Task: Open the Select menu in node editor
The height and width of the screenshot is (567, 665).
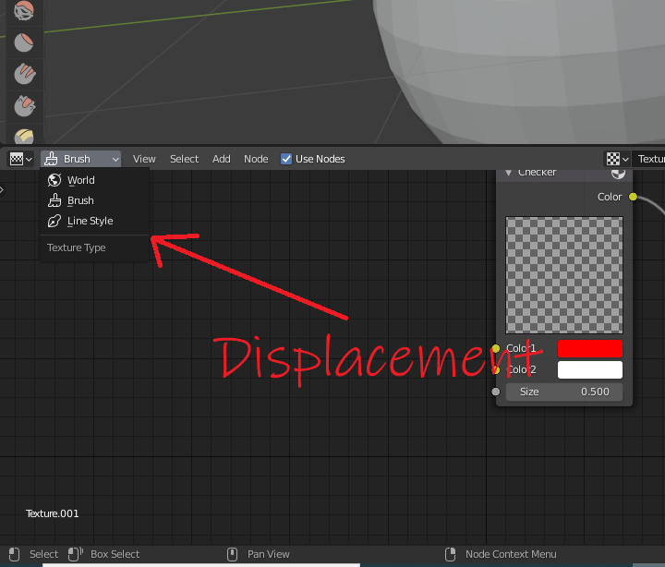Action: coord(184,159)
